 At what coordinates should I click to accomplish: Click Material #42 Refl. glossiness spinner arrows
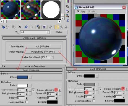coord(94,92)
